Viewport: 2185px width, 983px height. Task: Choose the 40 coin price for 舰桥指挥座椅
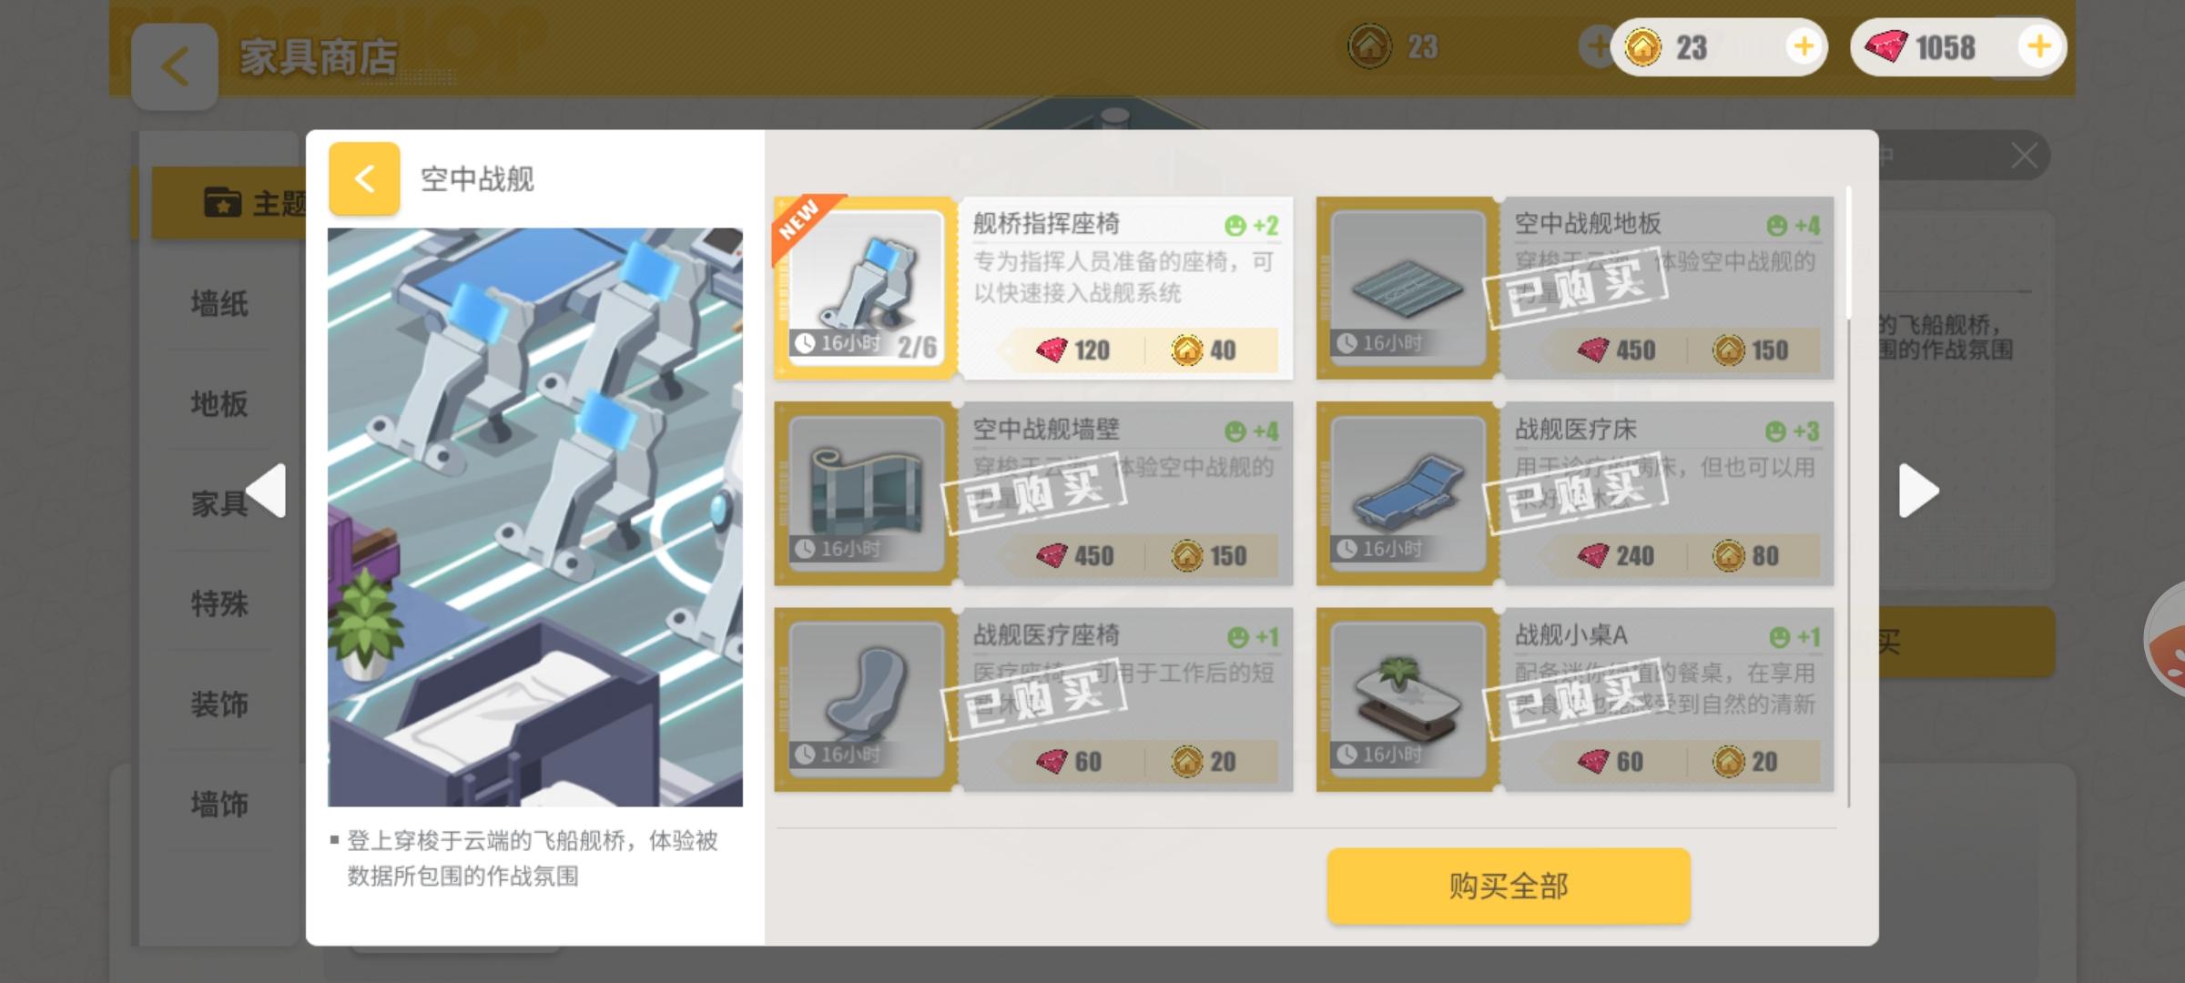coord(1204,350)
